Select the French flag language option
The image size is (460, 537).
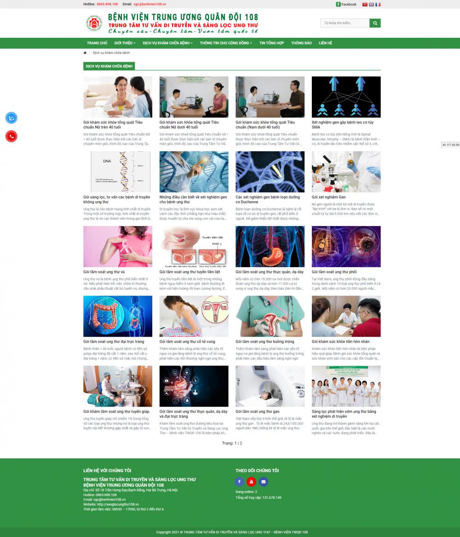point(377,4)
